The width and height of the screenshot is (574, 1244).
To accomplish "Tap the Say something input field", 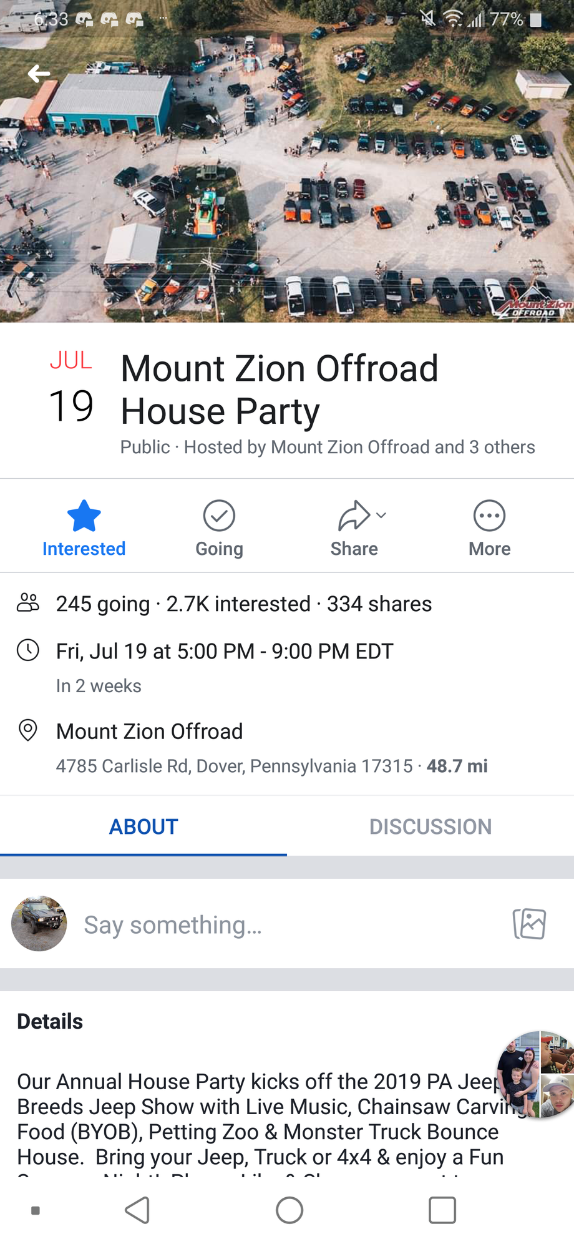I will pos(173,925).
